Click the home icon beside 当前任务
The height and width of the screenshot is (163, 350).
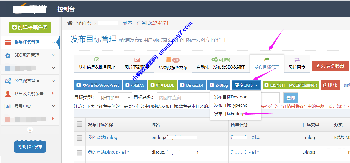tap(70, 23)
